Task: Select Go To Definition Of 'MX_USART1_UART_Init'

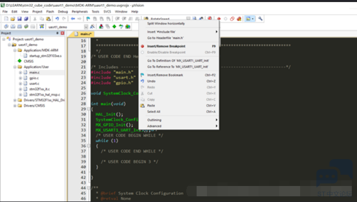Action: [x=178, y=60]
